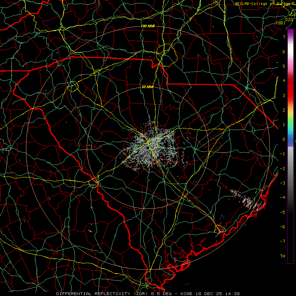
Task: Click the 4 tick label on color scale
Action: pos(284,81)
